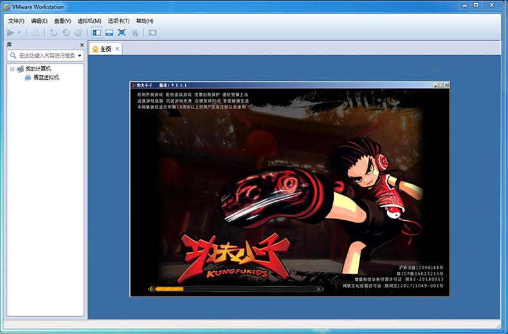Toggle the library sidebar view icon
The image size is (508, 334).
tap(96, 32)
